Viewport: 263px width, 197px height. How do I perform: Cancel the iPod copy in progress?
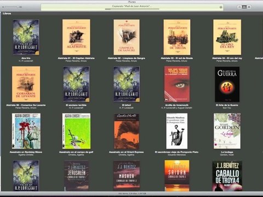(221, 7)
